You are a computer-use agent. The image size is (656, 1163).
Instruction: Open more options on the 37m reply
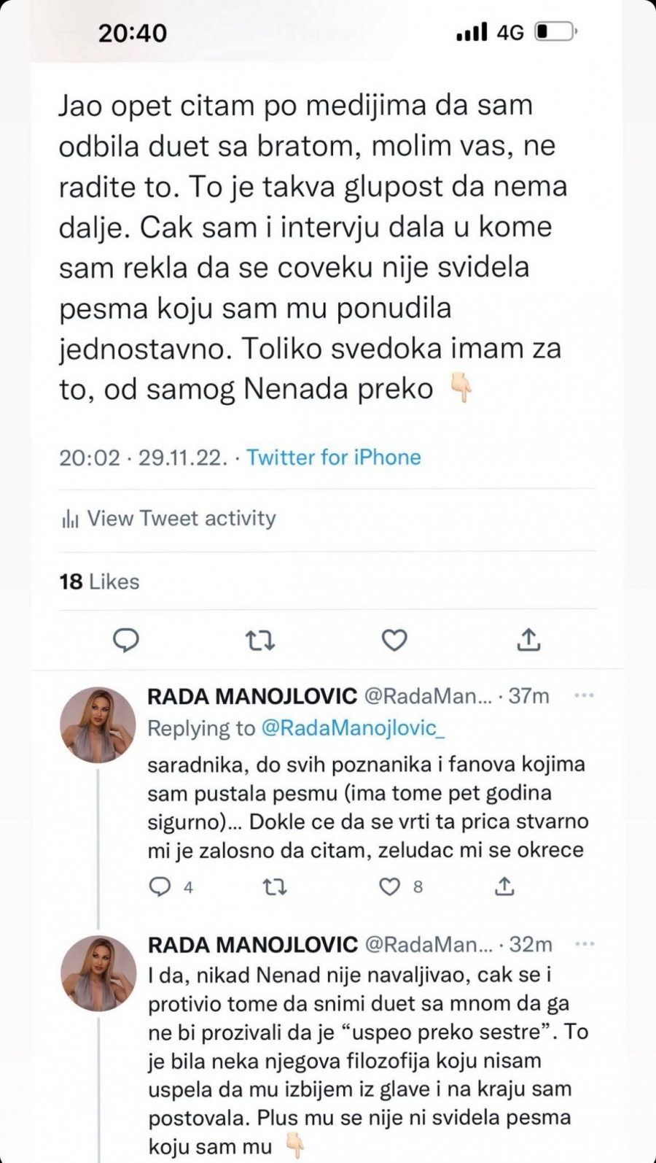[x=583, y=695]
